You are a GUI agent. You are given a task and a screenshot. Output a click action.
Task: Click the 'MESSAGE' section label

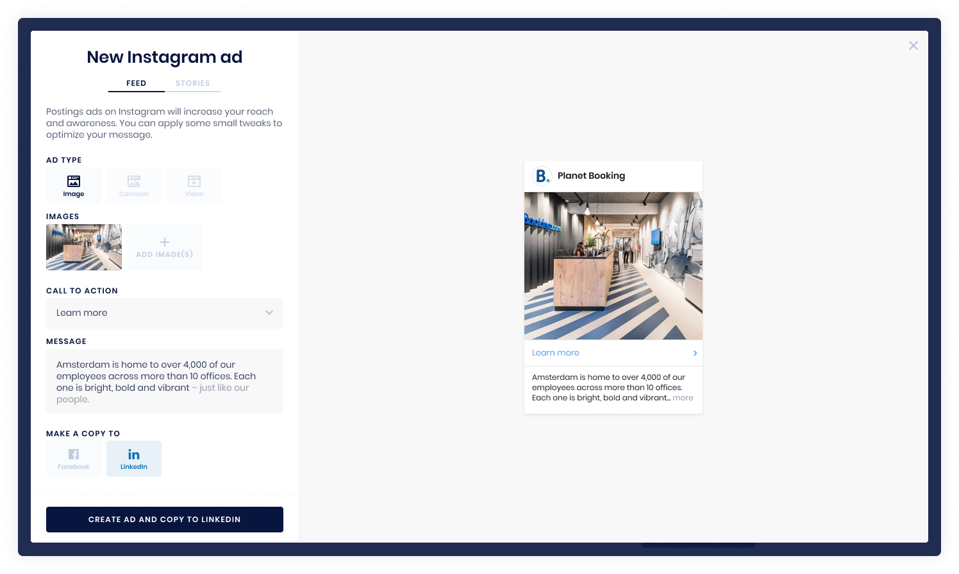(x=66, y=341)
